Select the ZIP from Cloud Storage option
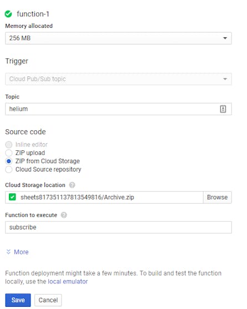The height and width of the screenshot is (309, 247). tap(9, 161)
